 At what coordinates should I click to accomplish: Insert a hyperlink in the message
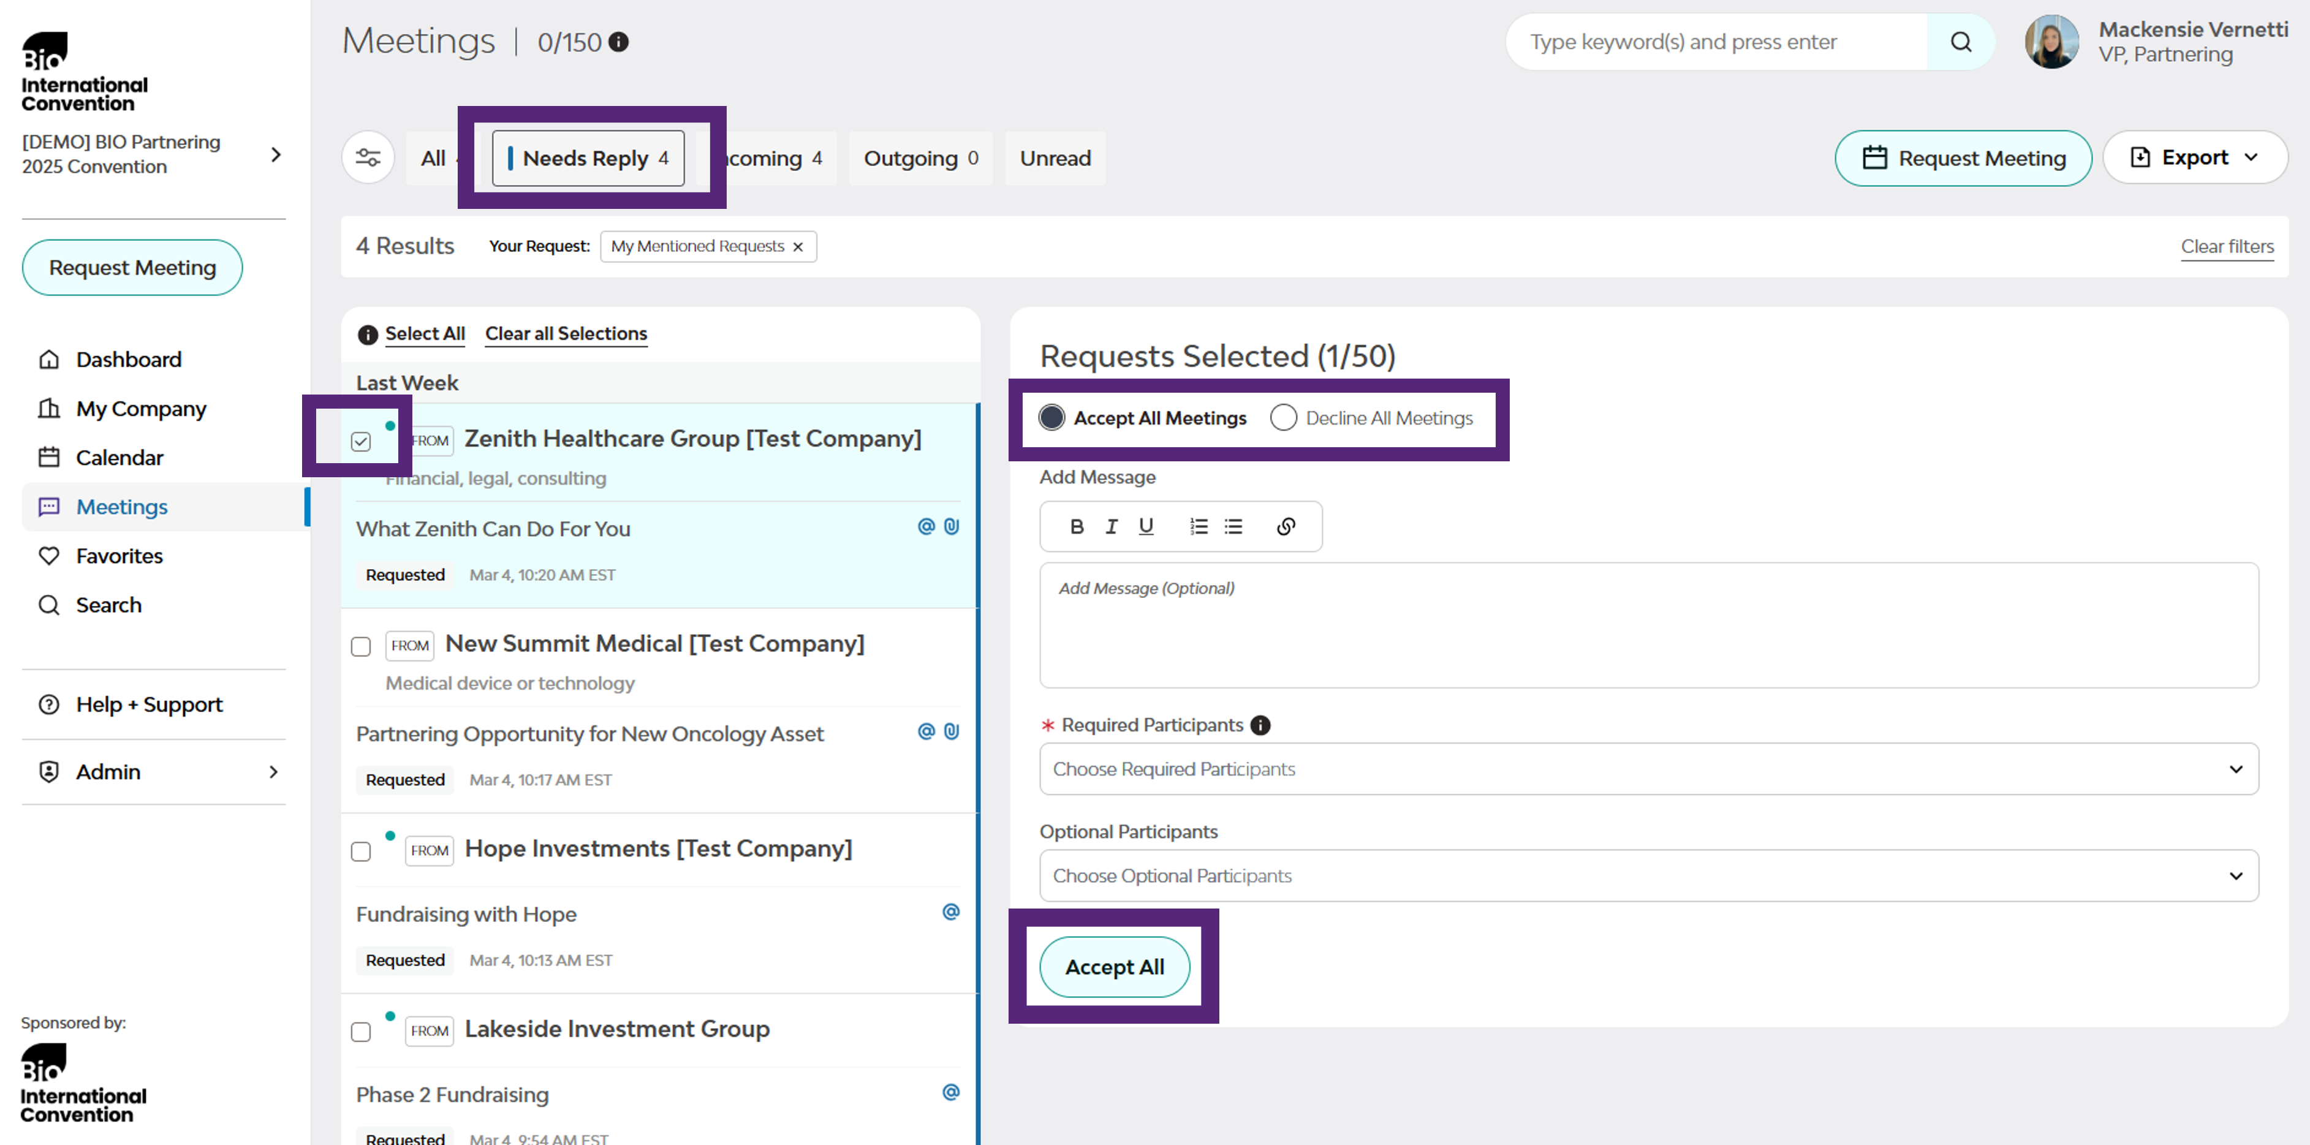coord(1285,526)
